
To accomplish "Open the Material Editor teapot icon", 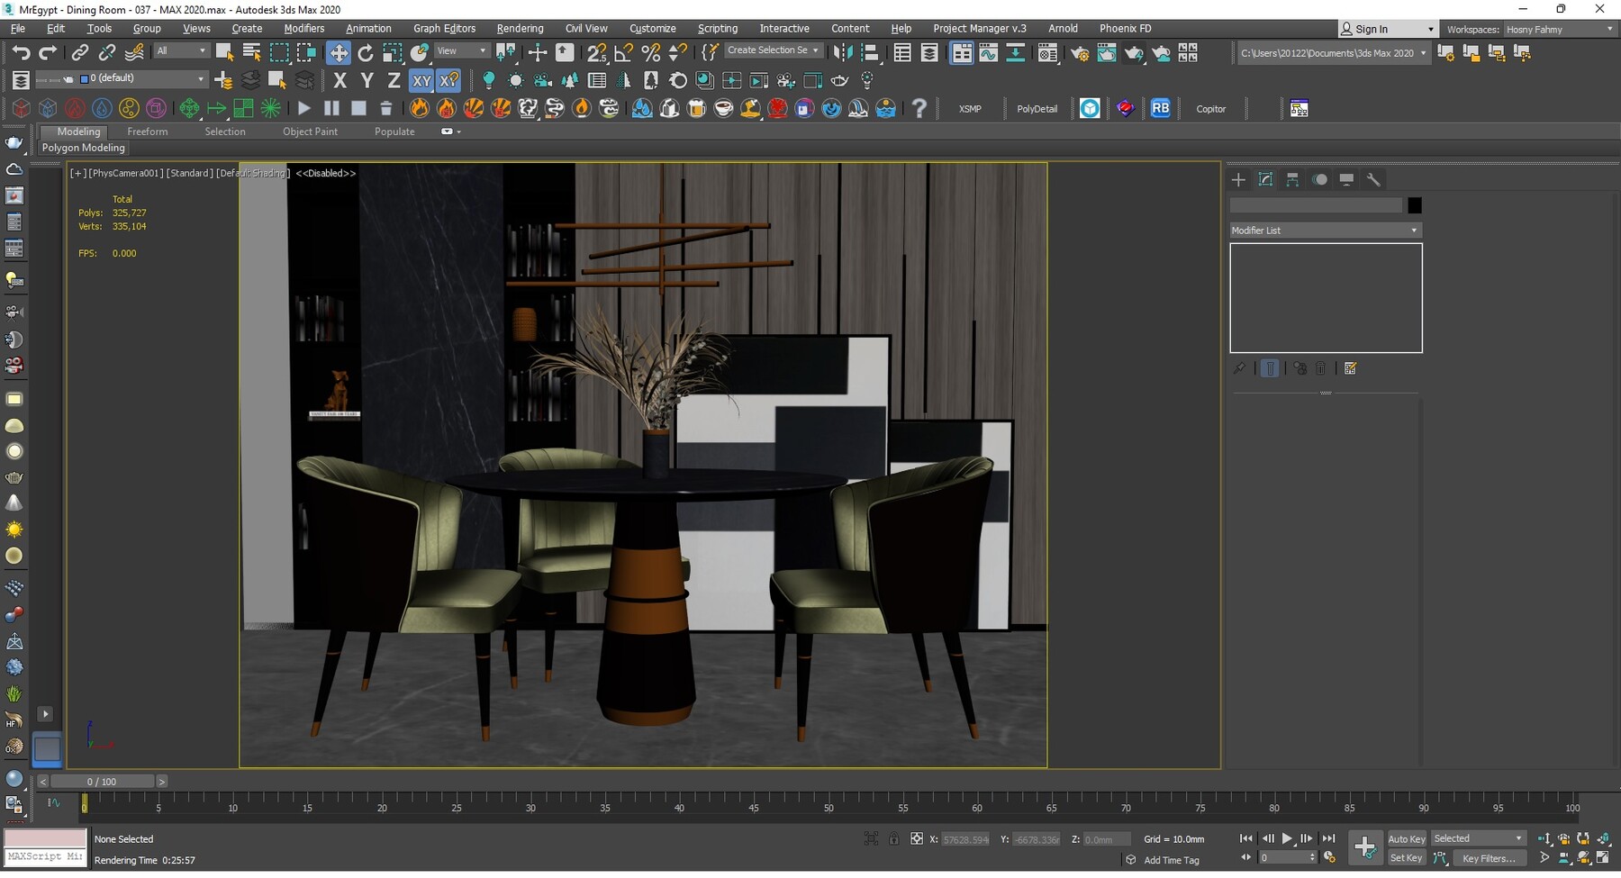I will 1047,52.
